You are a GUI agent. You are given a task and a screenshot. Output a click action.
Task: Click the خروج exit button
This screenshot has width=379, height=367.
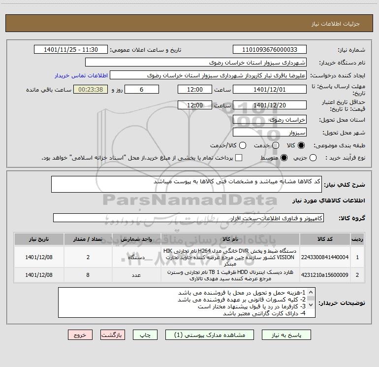pos(80,335)
